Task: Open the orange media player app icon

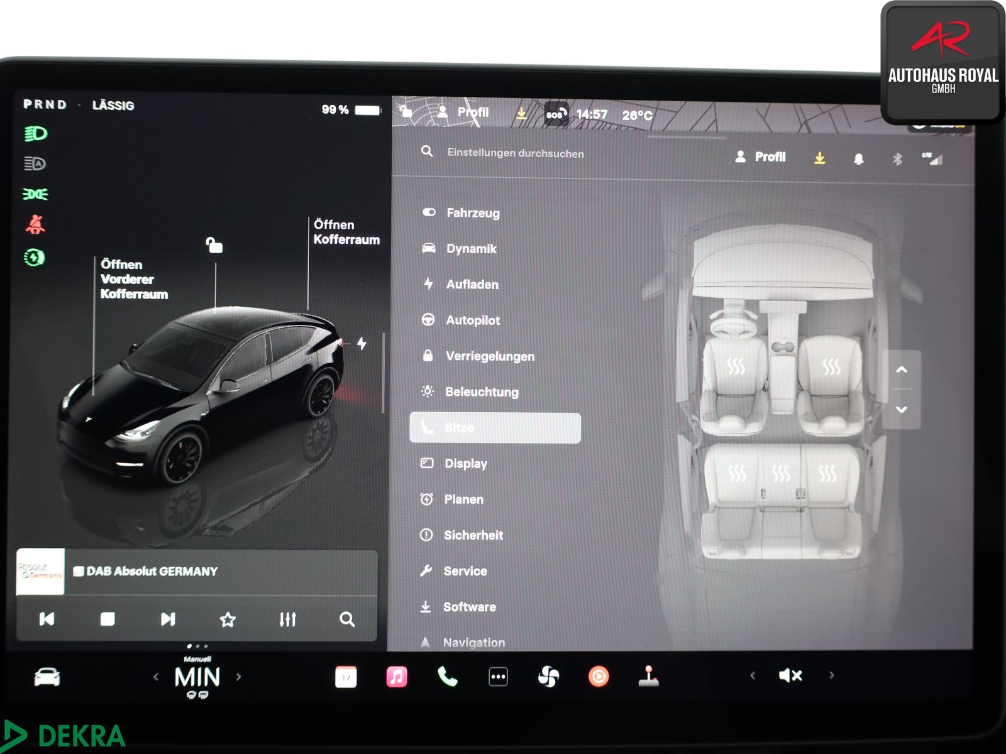Action: pyautogui.click(x=599, y=677)
